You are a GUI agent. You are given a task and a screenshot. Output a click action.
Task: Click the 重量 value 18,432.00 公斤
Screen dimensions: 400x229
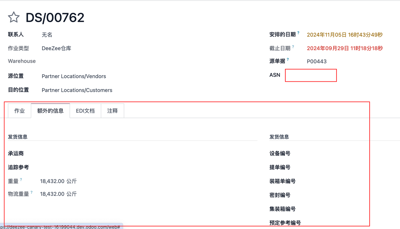click(58, 181)
